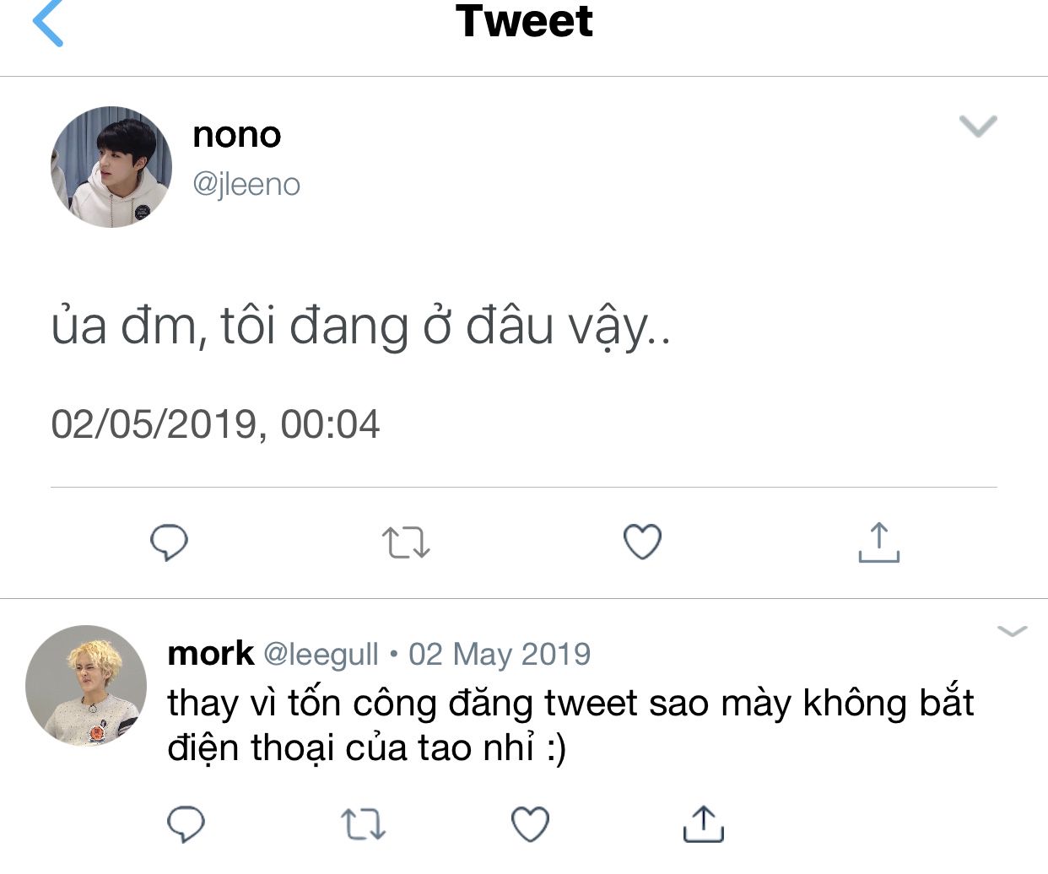The width and height of the screenshot is (1048, 874).
Task: Open the @jleeno handle
Action: tap(246, 185)
